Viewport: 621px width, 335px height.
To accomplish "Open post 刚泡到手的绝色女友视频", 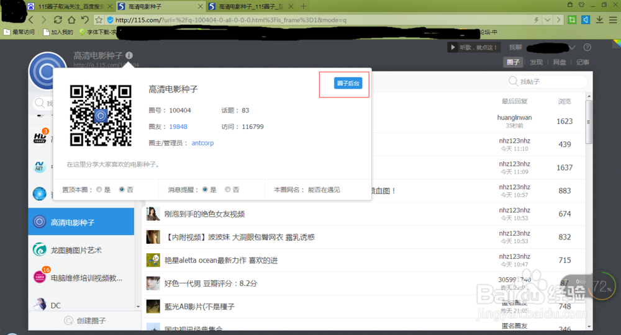I will (x=204, y=214).
